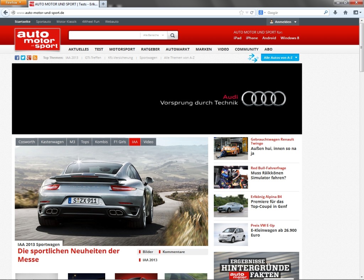
Task: Switch to the Kombis slider tab
Action: [x=101, y=142]
